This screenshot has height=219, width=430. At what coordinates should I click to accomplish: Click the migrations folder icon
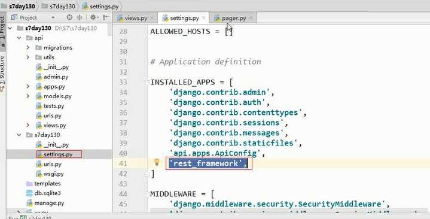click(x=38, y=47)
